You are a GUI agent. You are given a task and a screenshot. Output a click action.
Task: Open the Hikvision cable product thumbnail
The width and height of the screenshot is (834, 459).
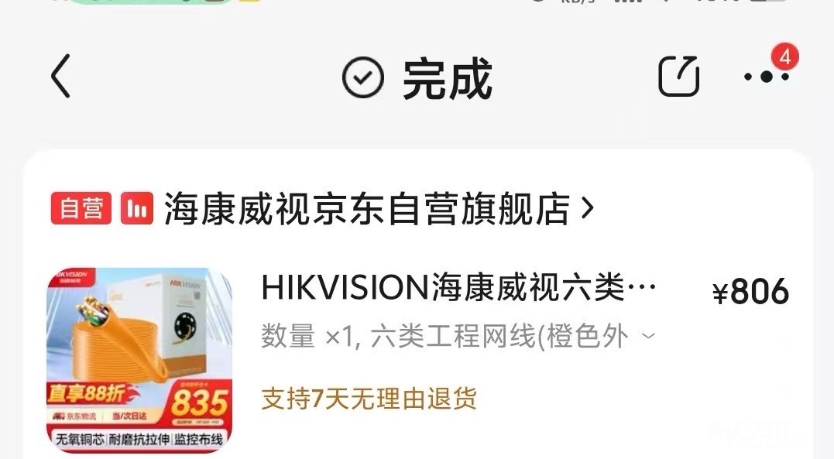pyautogui.click(x=140, y=361)
